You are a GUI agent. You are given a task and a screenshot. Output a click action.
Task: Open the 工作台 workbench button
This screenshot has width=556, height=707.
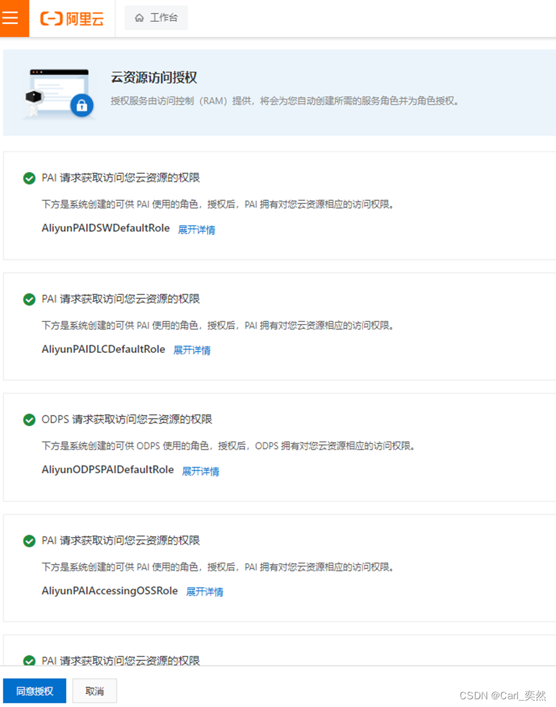(156, 17)
